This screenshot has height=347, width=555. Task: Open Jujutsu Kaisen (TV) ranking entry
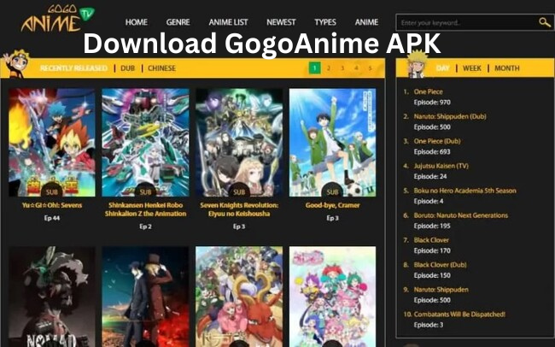[441, 166]
